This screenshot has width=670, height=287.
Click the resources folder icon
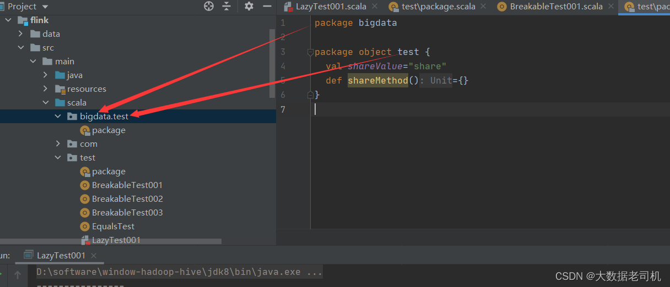click(x=60, y=89)
